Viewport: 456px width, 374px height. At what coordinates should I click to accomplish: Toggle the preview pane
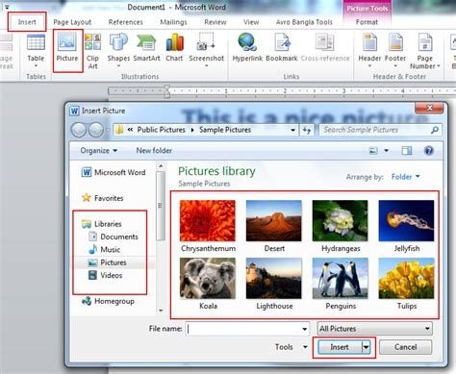[407, 150]
